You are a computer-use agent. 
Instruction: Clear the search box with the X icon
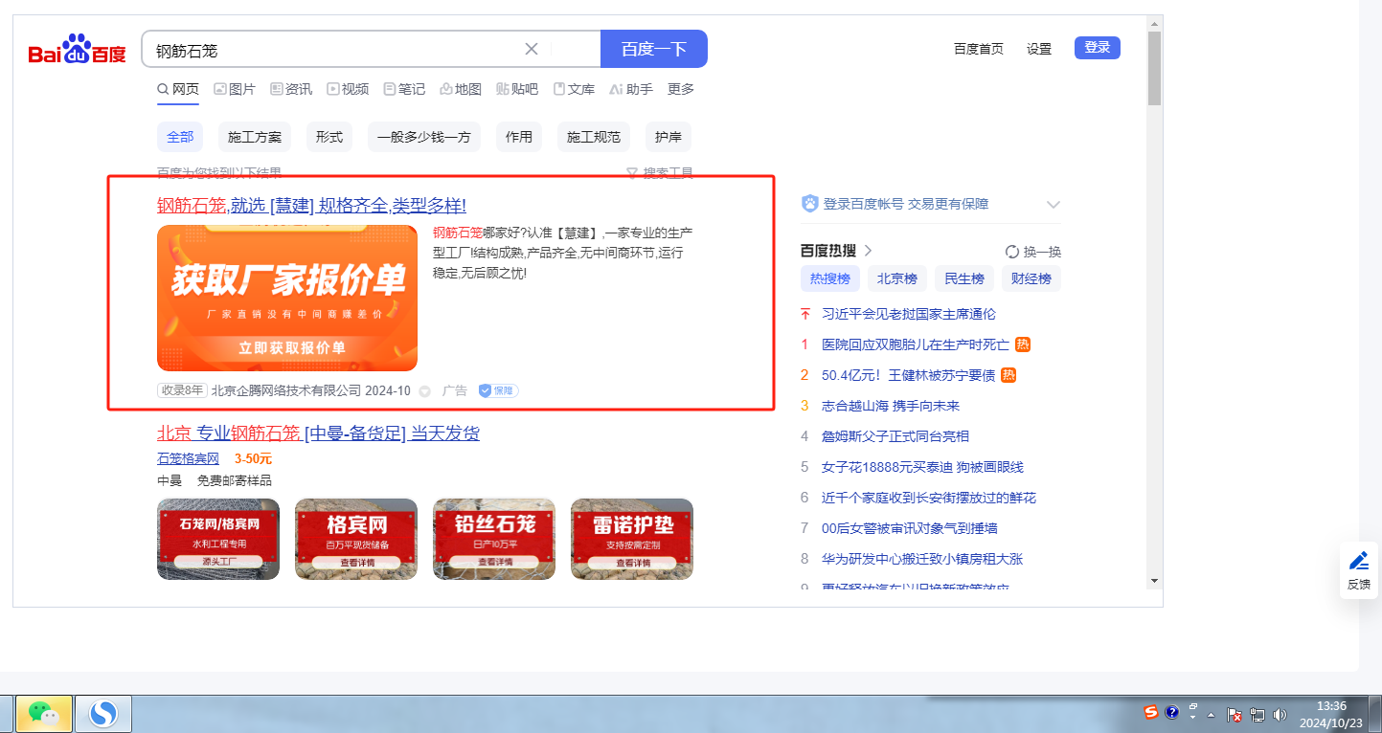point(532,49)
